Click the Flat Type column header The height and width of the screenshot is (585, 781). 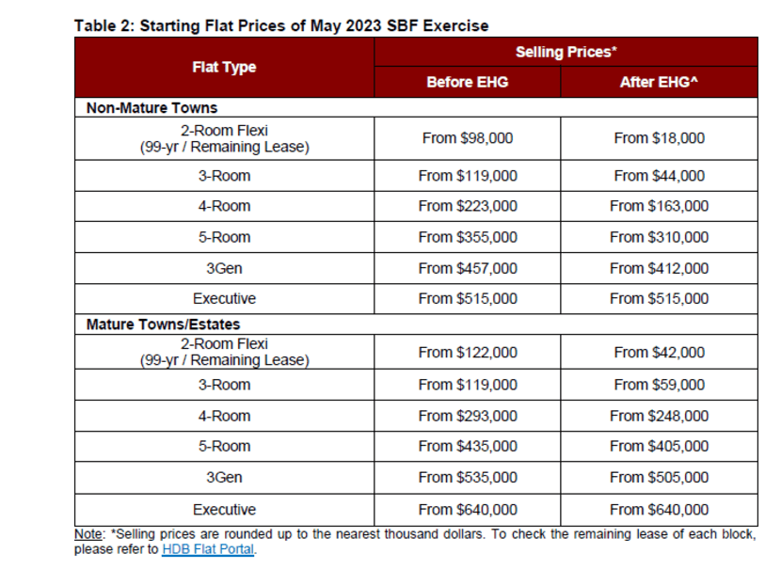[x=224, y=67]
